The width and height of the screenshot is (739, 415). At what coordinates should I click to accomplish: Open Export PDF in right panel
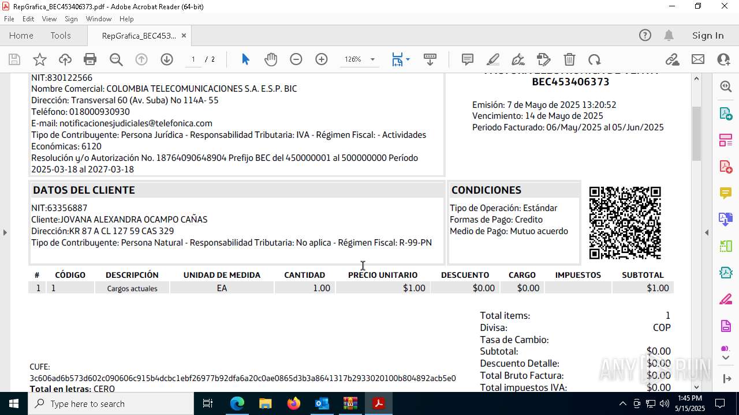point(726,113)
